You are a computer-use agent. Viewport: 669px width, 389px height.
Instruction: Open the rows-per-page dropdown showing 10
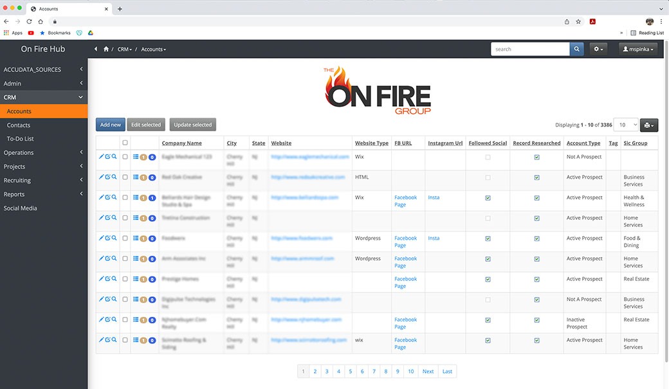pos(626,125)
